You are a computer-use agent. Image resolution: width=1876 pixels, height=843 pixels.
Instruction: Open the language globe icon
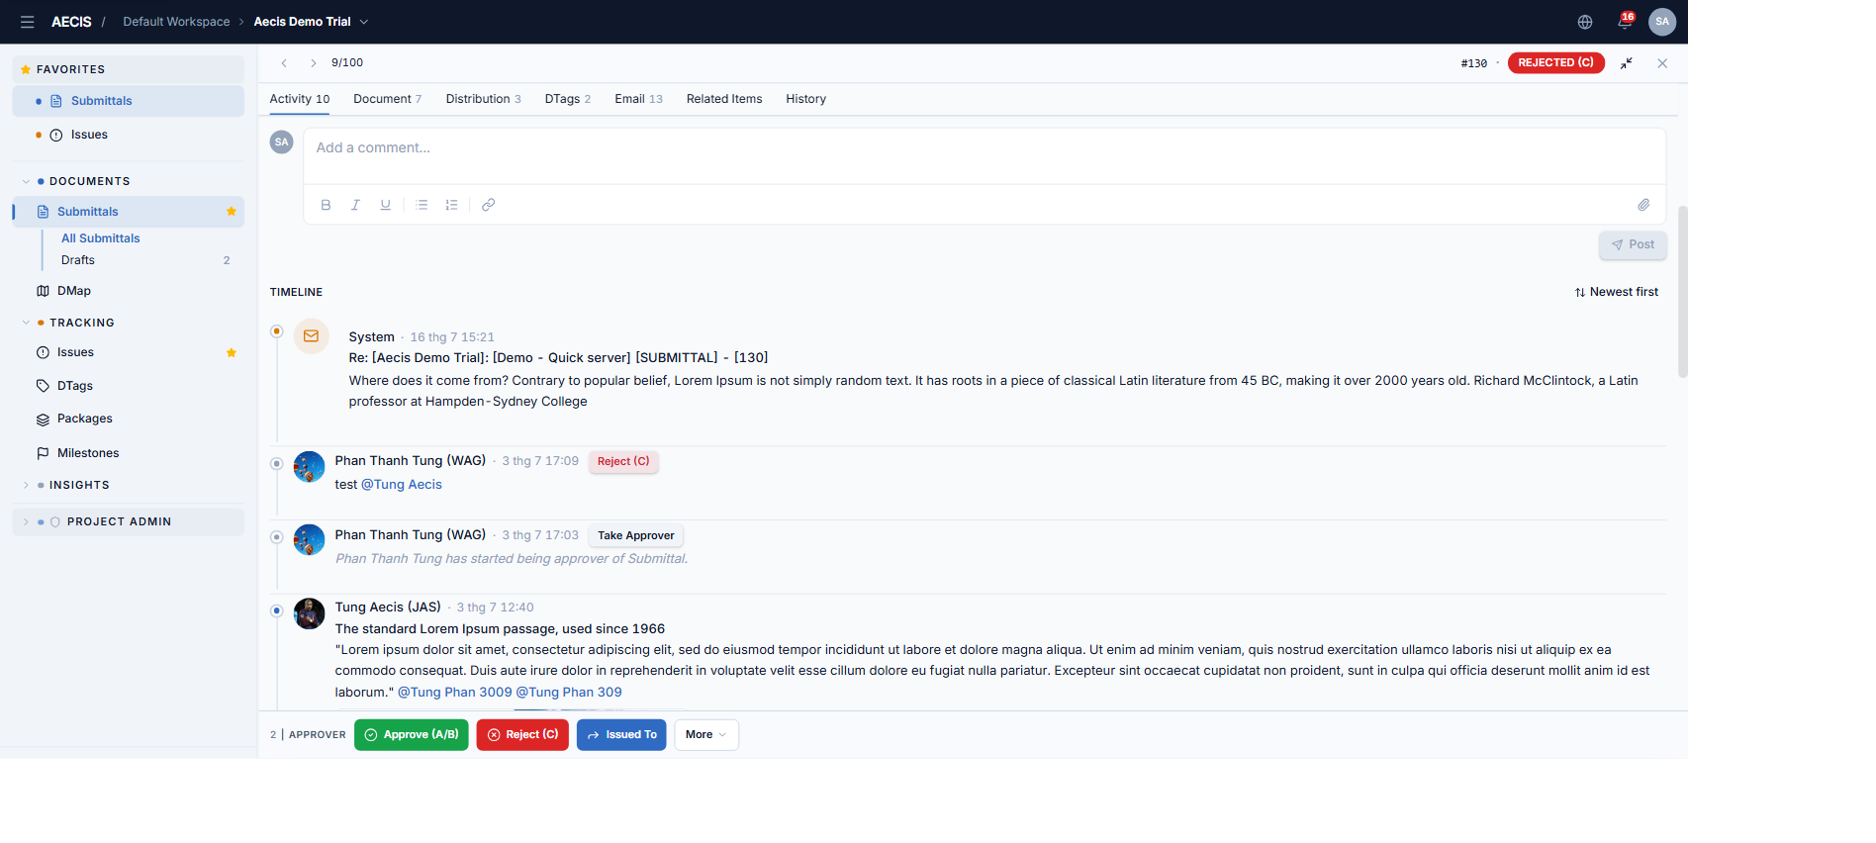pos(1585,22)
